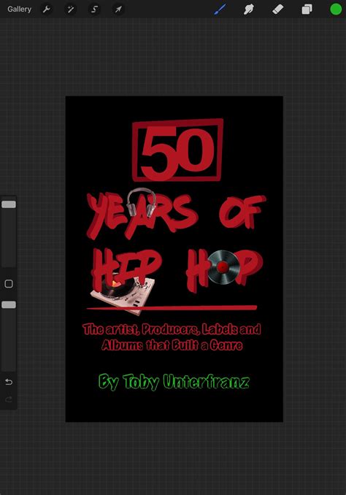346x495 pixels.
Task: Click 'Albums that Built a Genre' text line
Action: tap(172, 345)
